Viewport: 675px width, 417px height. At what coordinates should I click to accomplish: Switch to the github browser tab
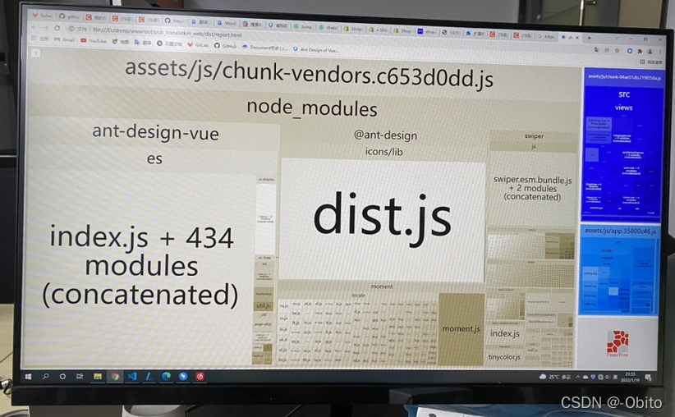pos(69,16)
